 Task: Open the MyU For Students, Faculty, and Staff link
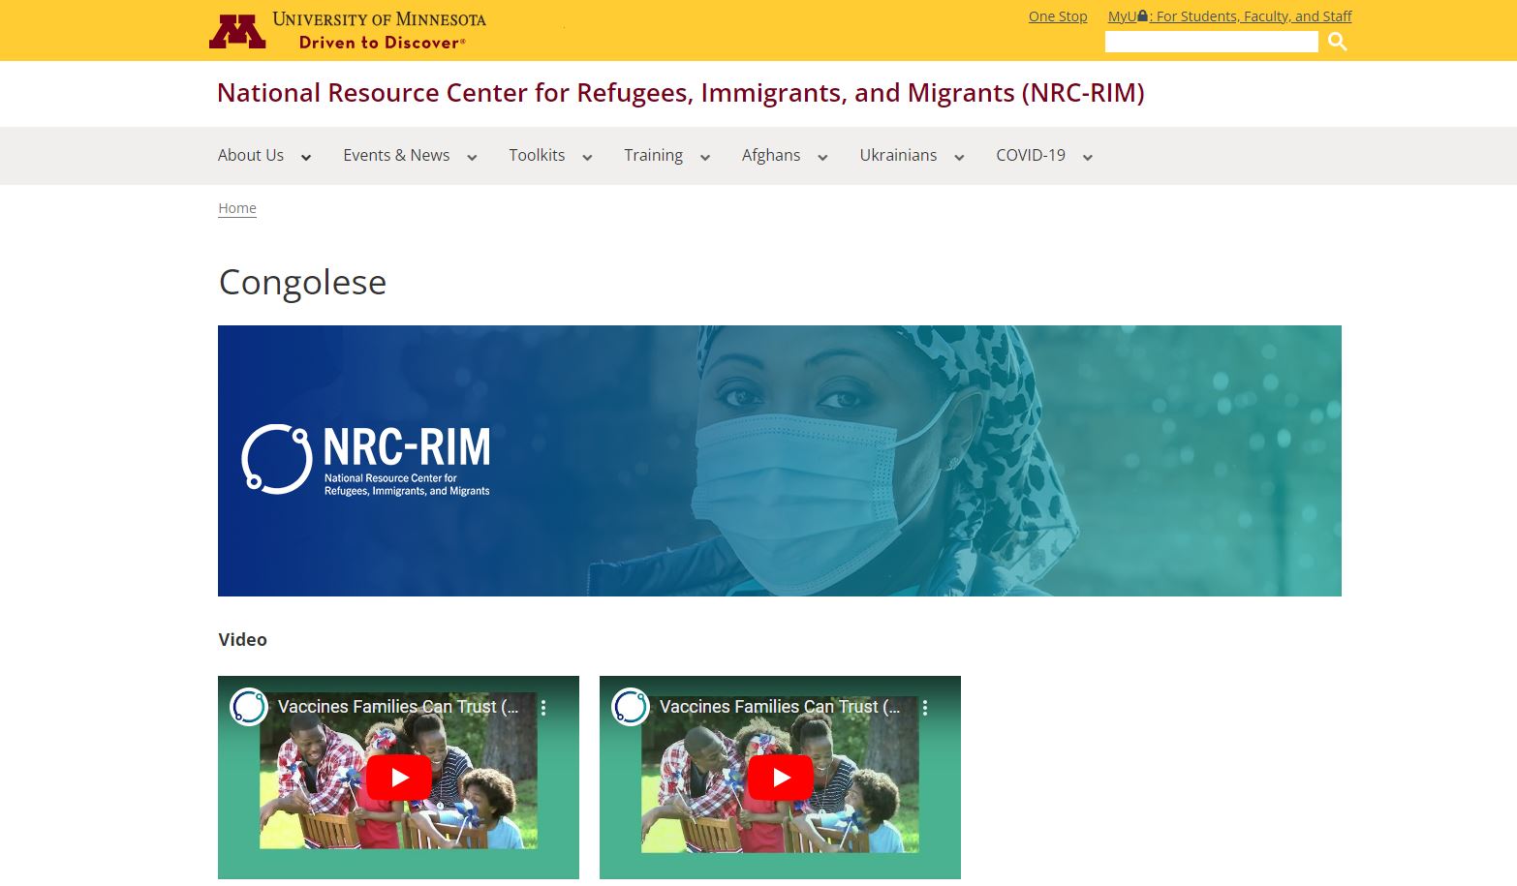click(1229, 16)
